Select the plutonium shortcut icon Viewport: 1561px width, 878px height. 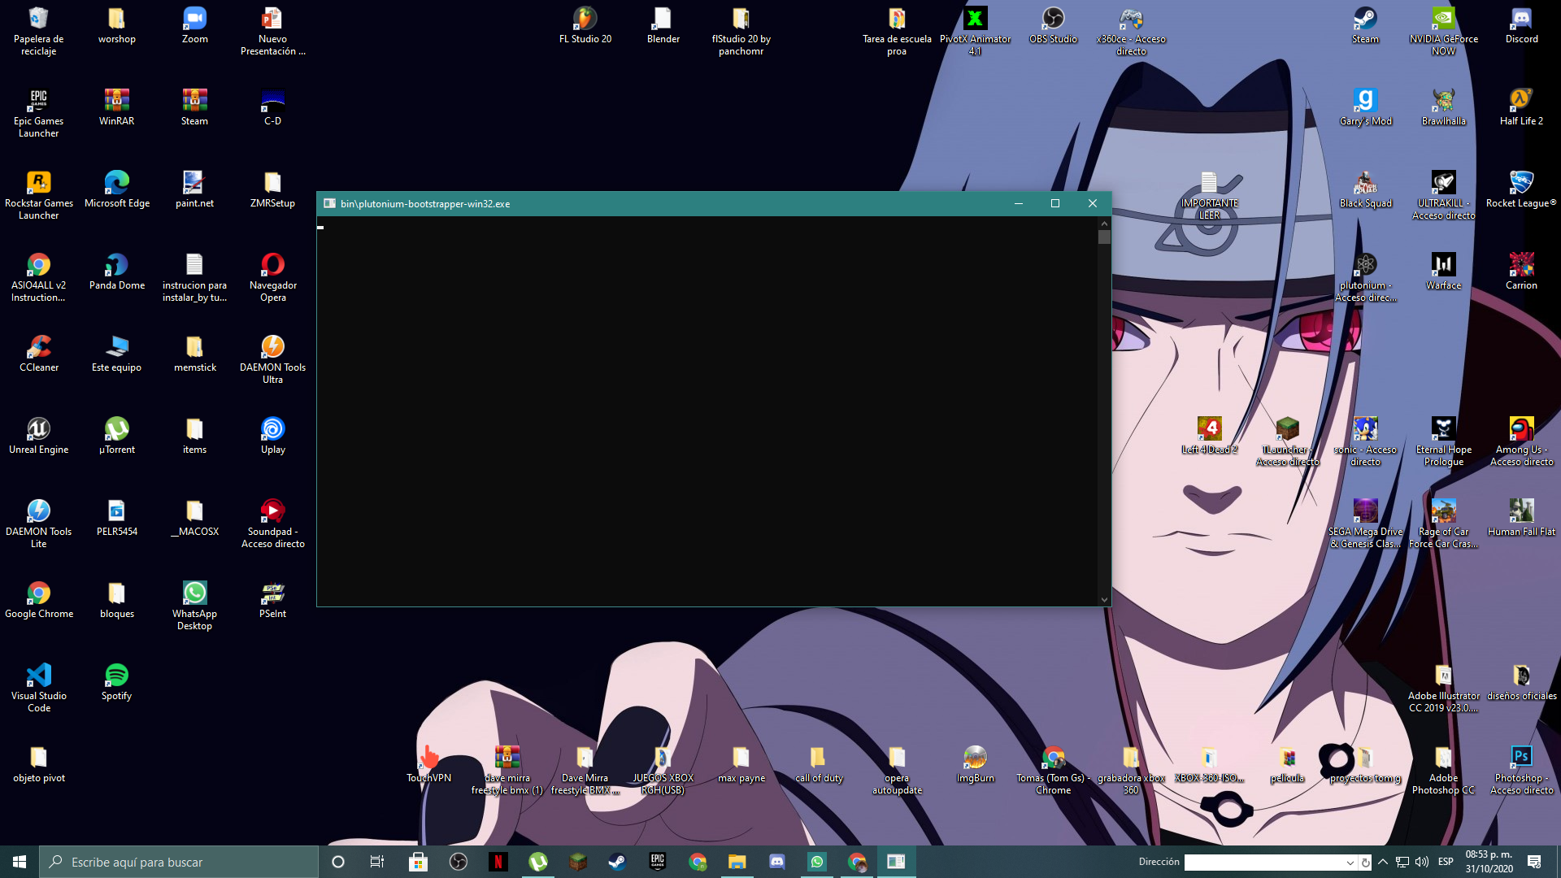click(1365, 276)
